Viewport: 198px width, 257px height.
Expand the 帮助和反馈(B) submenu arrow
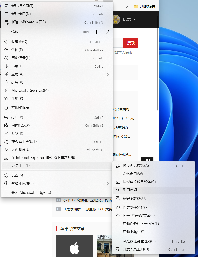click(108, 183)
